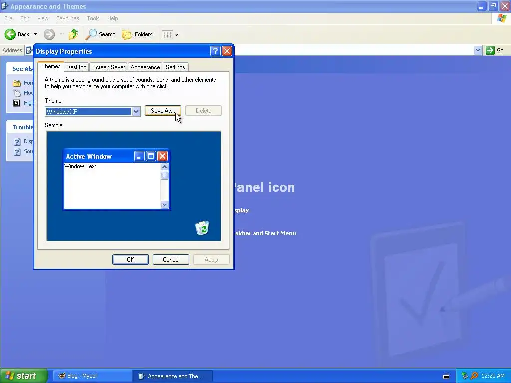The height and width of the screenshot is (383, 511).
Task: Click the High Contrast icon in See Also
Action: 16,103
